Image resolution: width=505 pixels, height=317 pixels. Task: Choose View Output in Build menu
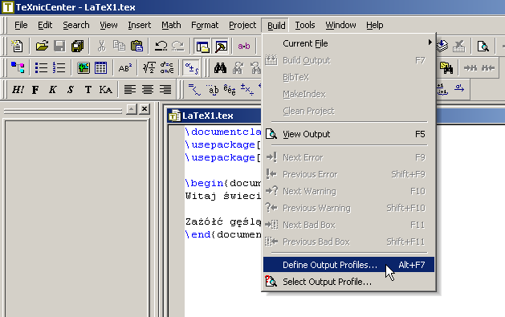pos(348,134)
